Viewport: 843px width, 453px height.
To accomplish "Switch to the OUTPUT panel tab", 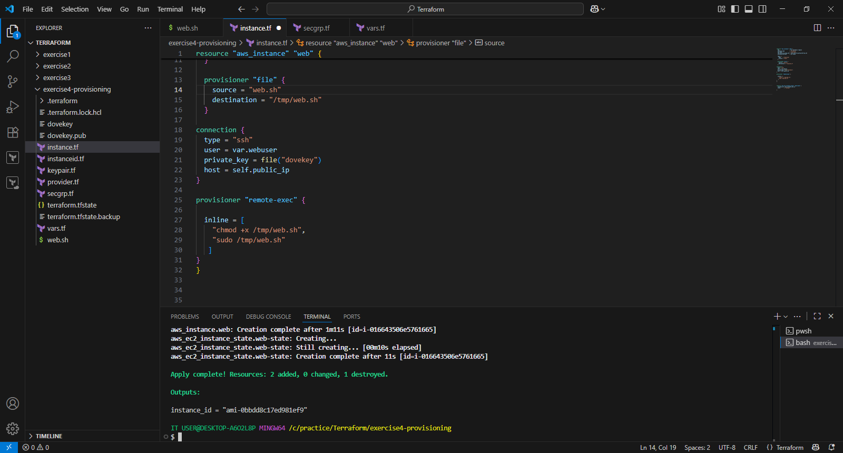I will click(x=222, y=317).
